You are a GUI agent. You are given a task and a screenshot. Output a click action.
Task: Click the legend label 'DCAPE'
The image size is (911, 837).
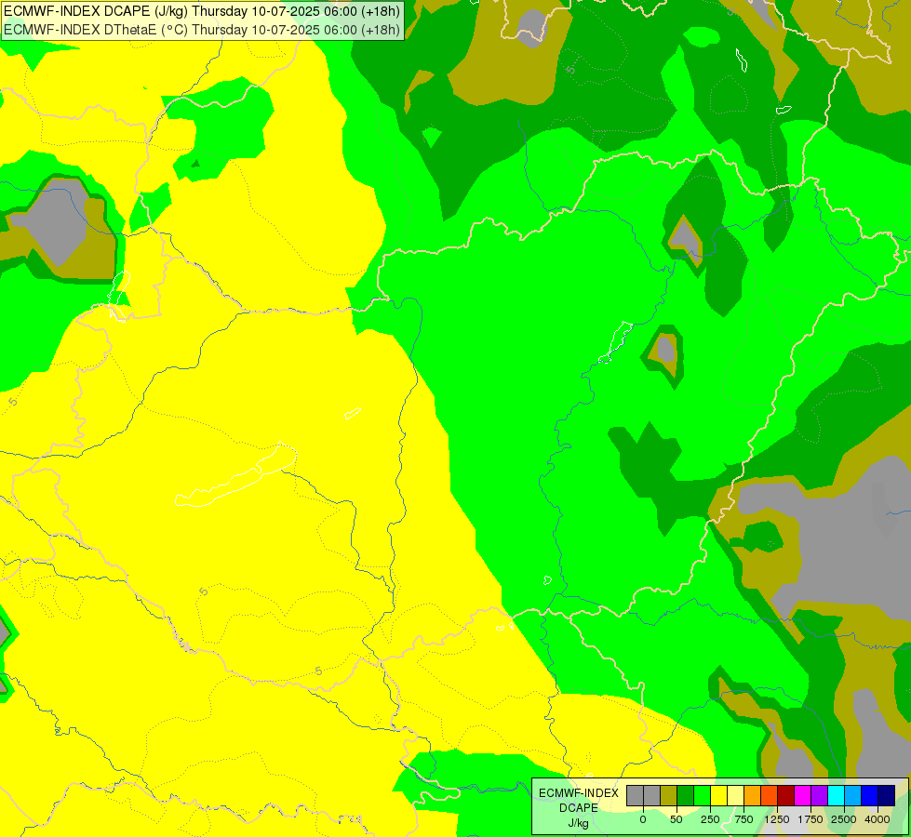579,808
